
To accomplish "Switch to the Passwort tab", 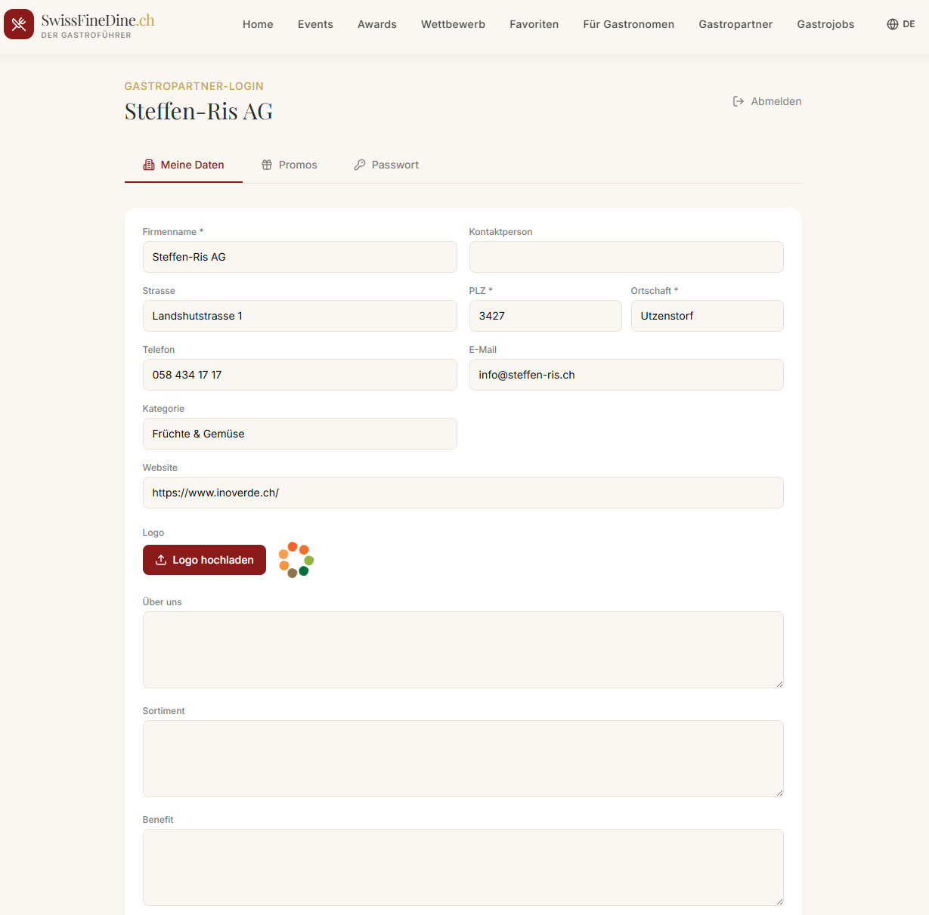I will tap(386, 165).
